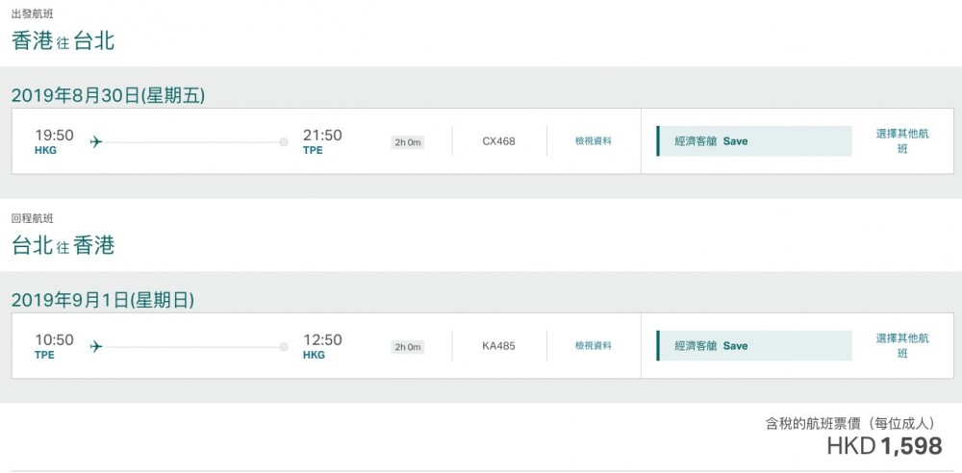This screenshot has width=962, height=473.
Task: Open 檢視資料 for flight CX468
Action: pyautogui.click(x=594, y=141)
